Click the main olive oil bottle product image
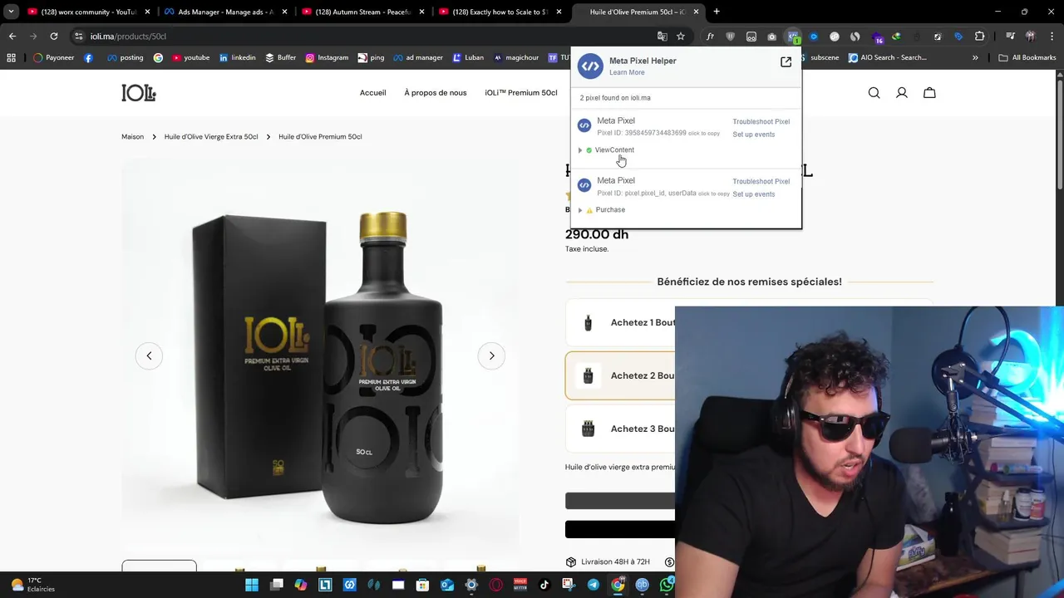The width and height of the screenshot is (1064, 598). tap(320, 357)
